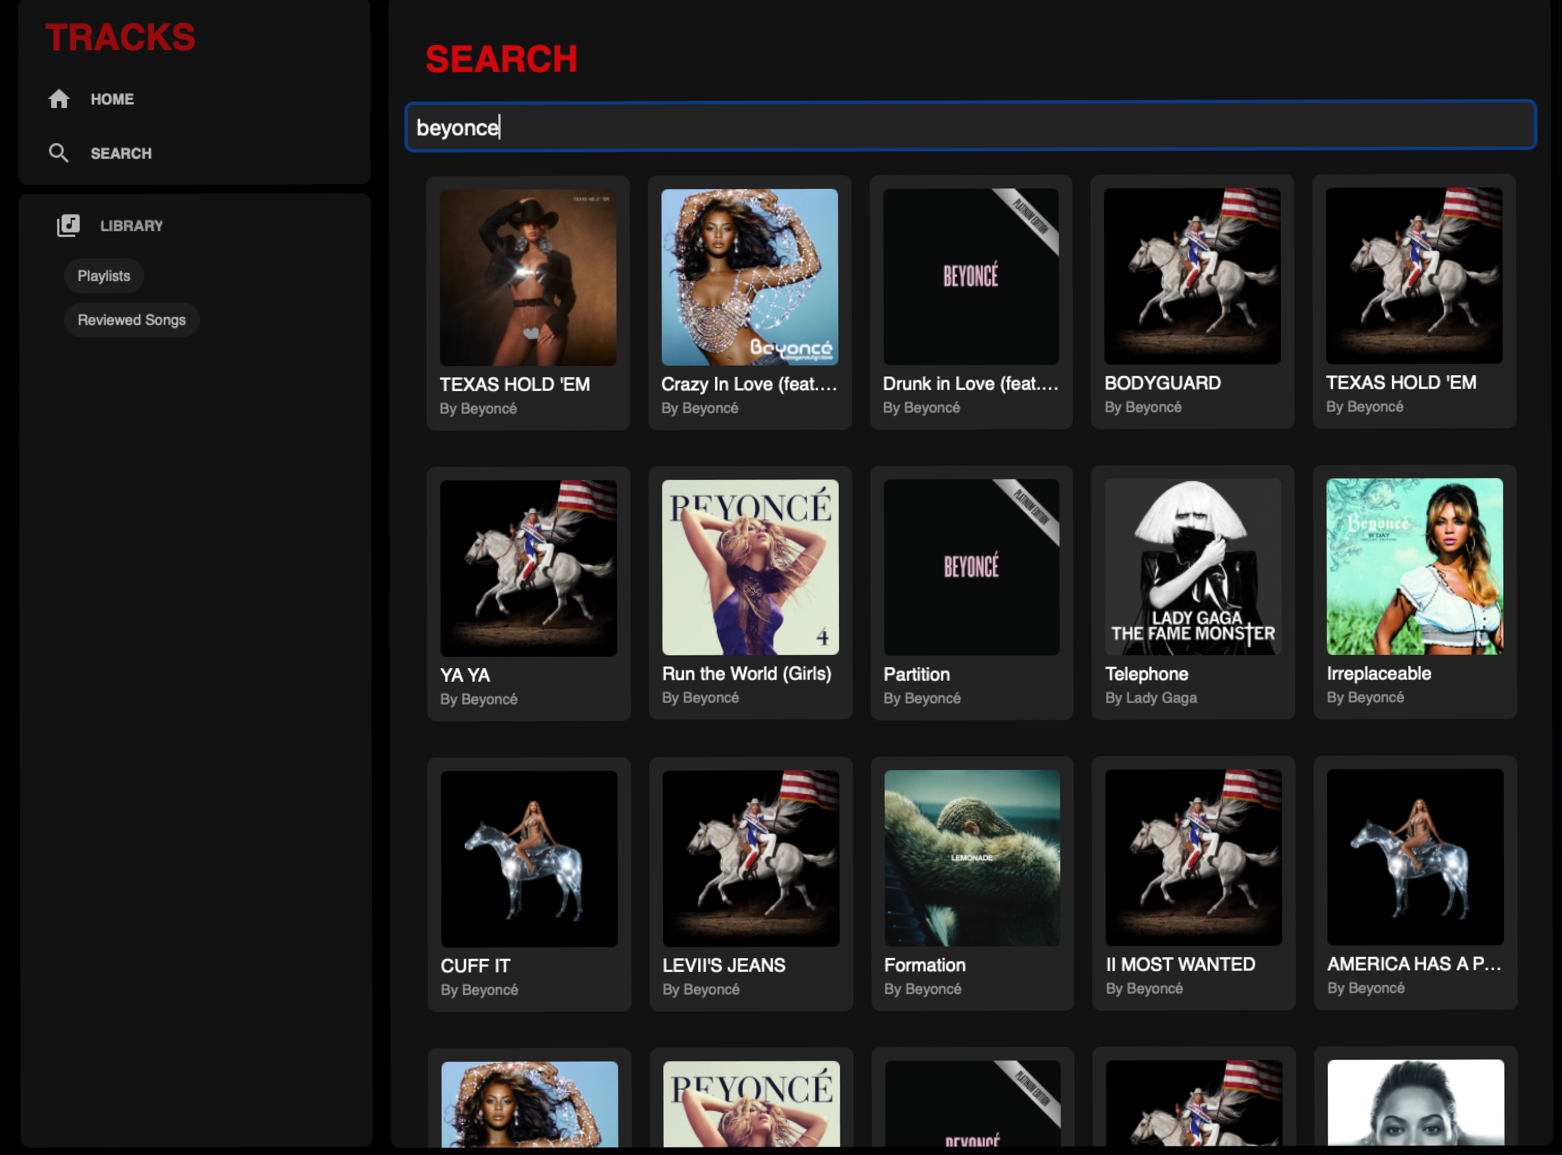Viewport: 1562px width, 1155px height.
Task: Click the AMERICA HAS A P... song title
Action: (x=1414, y=964)
